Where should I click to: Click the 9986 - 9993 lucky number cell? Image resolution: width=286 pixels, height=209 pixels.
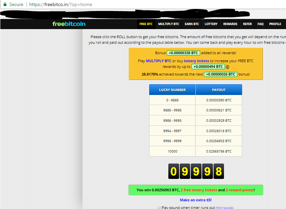point(172,121)
